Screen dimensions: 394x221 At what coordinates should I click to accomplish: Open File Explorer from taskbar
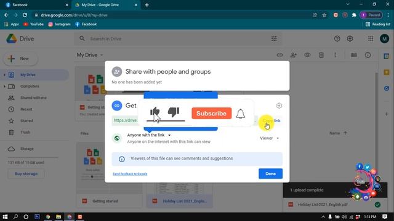point(58,217)
